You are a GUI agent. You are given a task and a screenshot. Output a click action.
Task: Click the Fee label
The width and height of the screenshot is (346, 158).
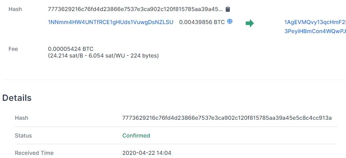13,49
